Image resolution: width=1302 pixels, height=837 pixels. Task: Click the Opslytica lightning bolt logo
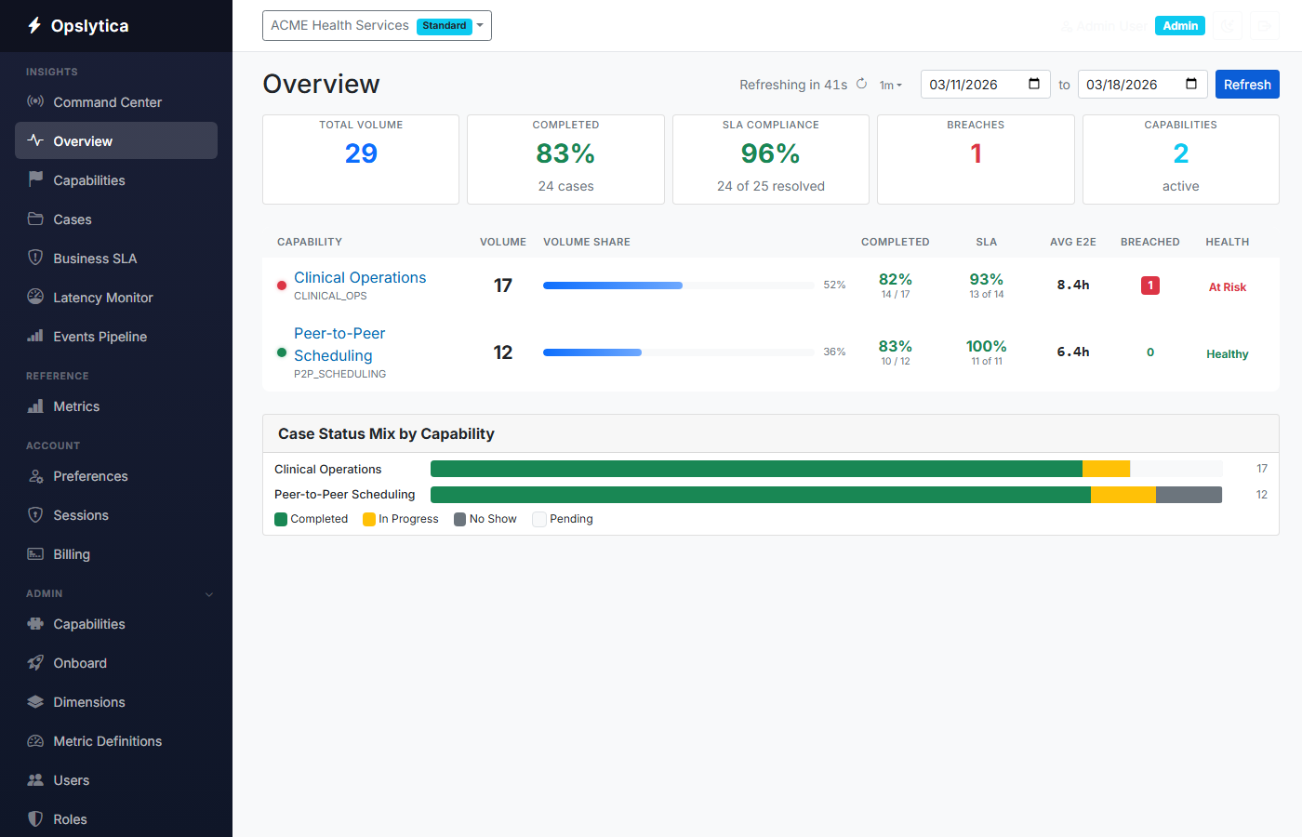pos(33,25)
